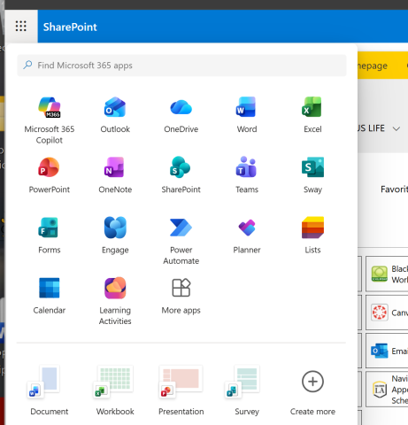Viewport: 408px width, 425px height.
Task: Expand the CAMPUS LIFE dropdown chevron
Action: tap(396, 128)
